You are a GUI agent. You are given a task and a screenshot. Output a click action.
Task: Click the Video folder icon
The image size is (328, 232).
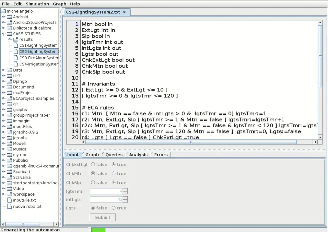(x=9, y=188)
